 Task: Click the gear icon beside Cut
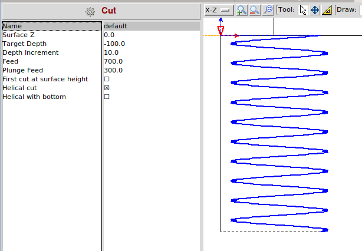(x=90, y=11)
